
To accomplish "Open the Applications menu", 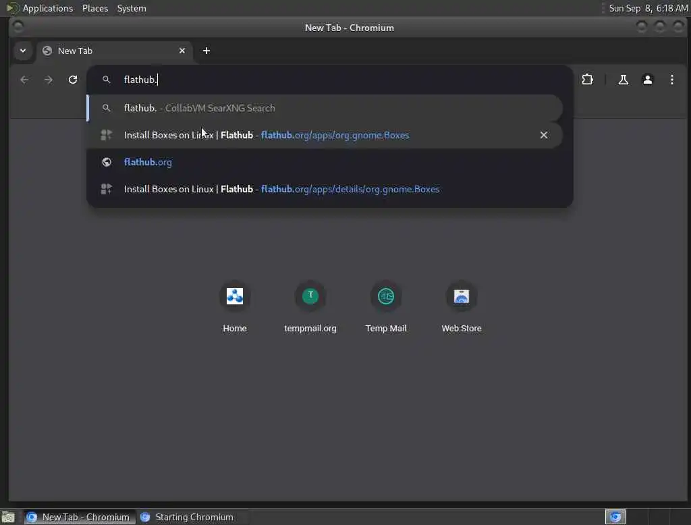I will (48, 8).
